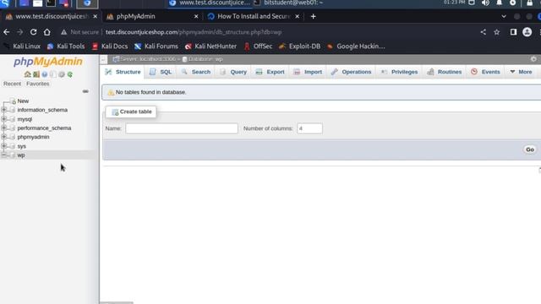Focus the Number of columns field
The height and width of the screenshot is (304, 541).
[x=309, y=128]
